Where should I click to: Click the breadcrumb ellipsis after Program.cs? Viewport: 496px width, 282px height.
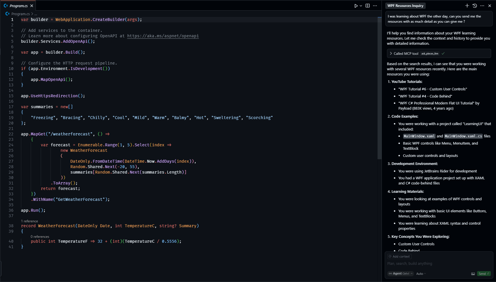[36, 14]
